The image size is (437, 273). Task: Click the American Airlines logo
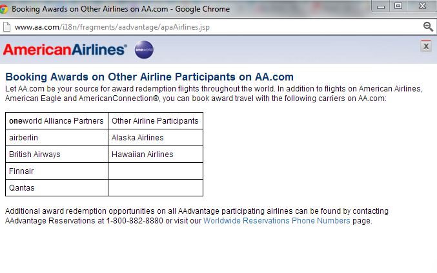pyautogui.click(x=65, y=50)
